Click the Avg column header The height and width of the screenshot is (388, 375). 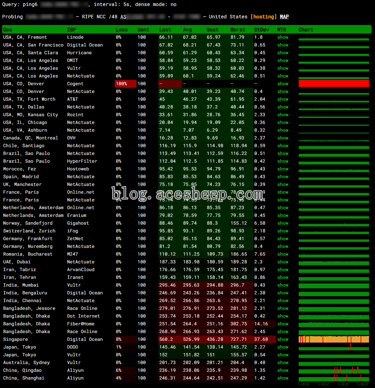tap(187, 30)
